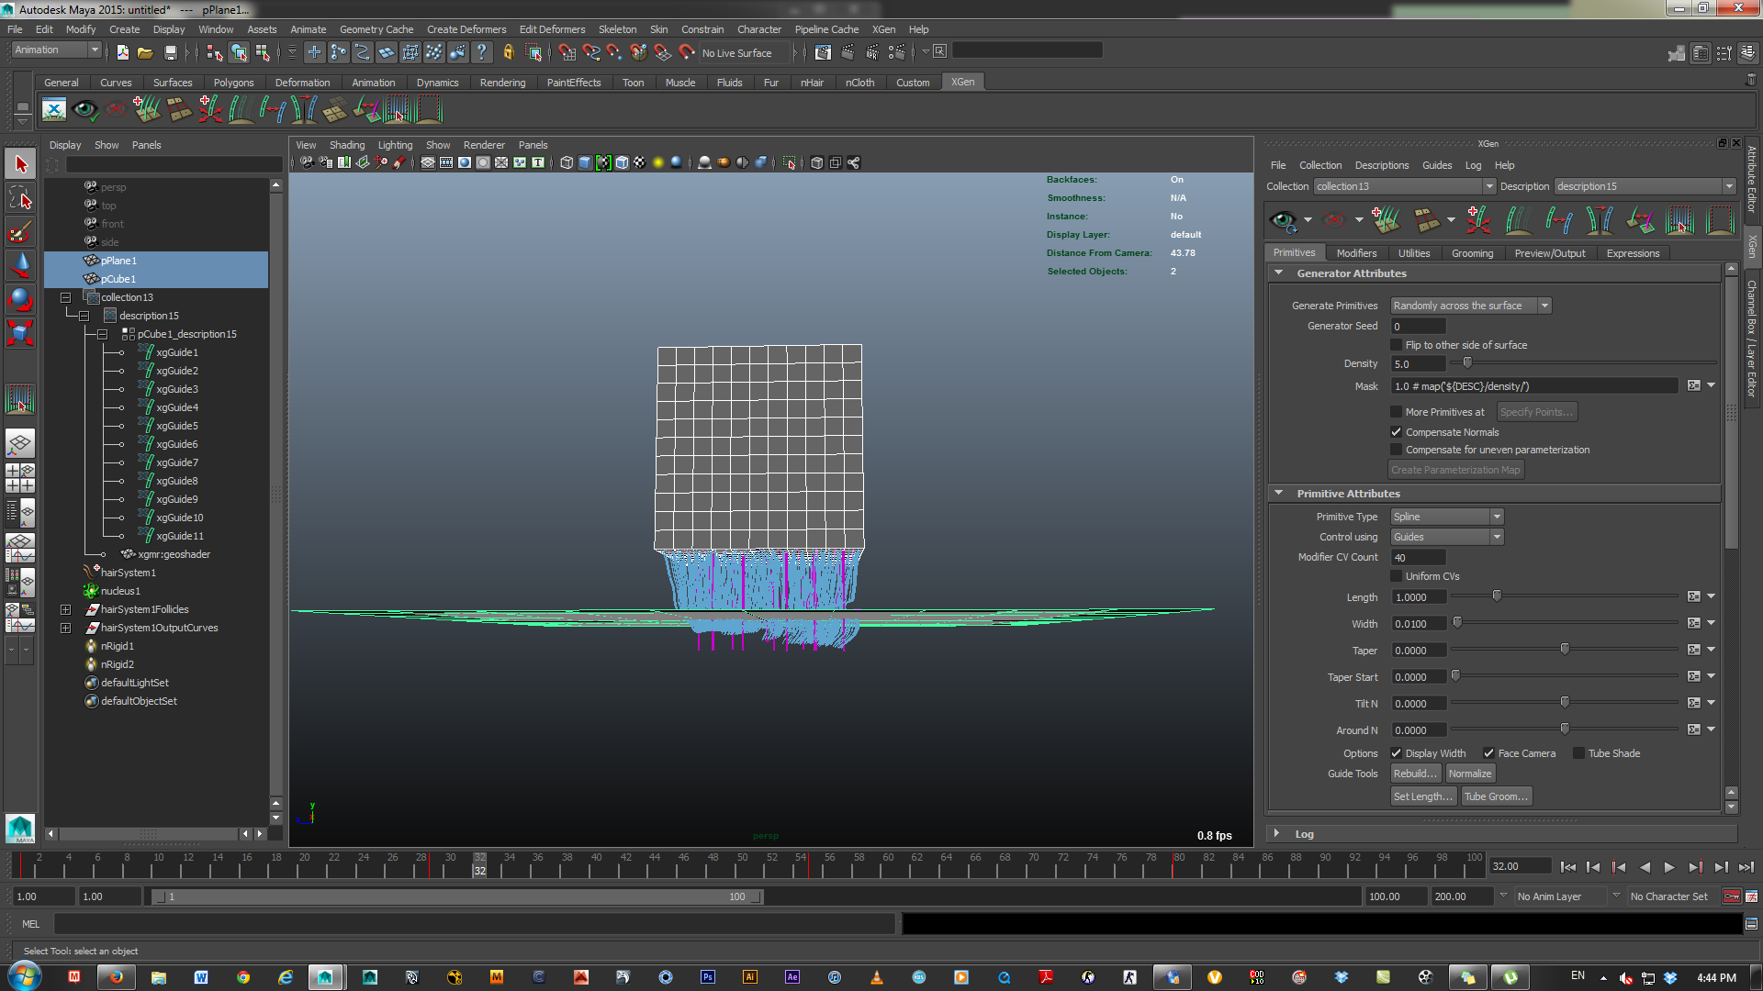Click the preview eye icon on the XGen shelf
Image resolution: width=1763 pixels, height=991 pixels.
pos(85,110)
